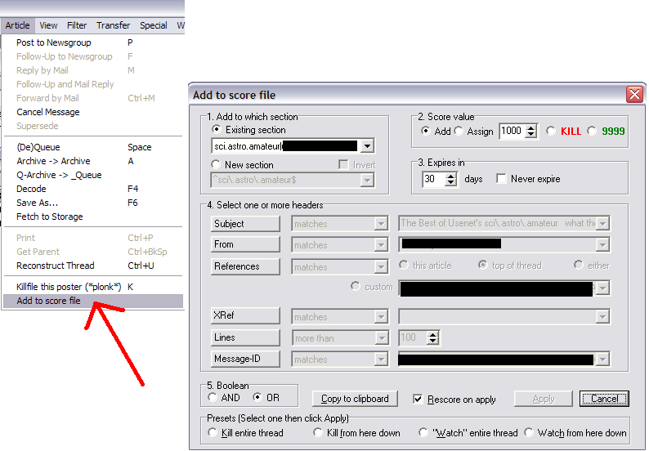Click the score value number field
Image resolution: width=649 pixels, height=451 pixels.
pyautogui.click(x=511, y=132)
